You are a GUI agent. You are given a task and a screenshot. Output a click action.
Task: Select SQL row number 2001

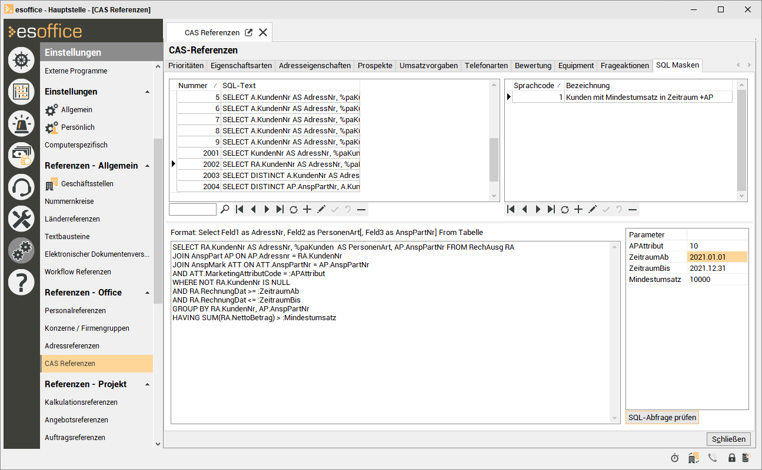point(268,153)
